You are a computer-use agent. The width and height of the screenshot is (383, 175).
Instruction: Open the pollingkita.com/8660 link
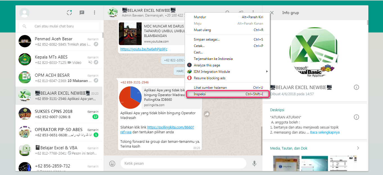click(157, 129)
